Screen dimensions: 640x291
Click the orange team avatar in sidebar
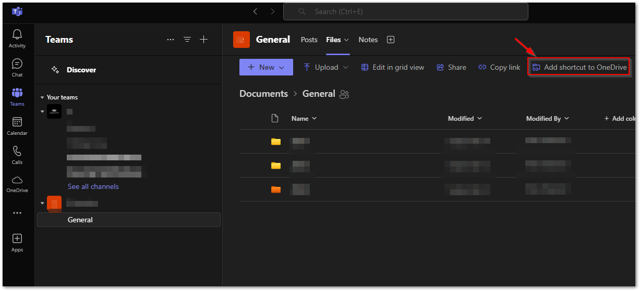coord(54,203)
